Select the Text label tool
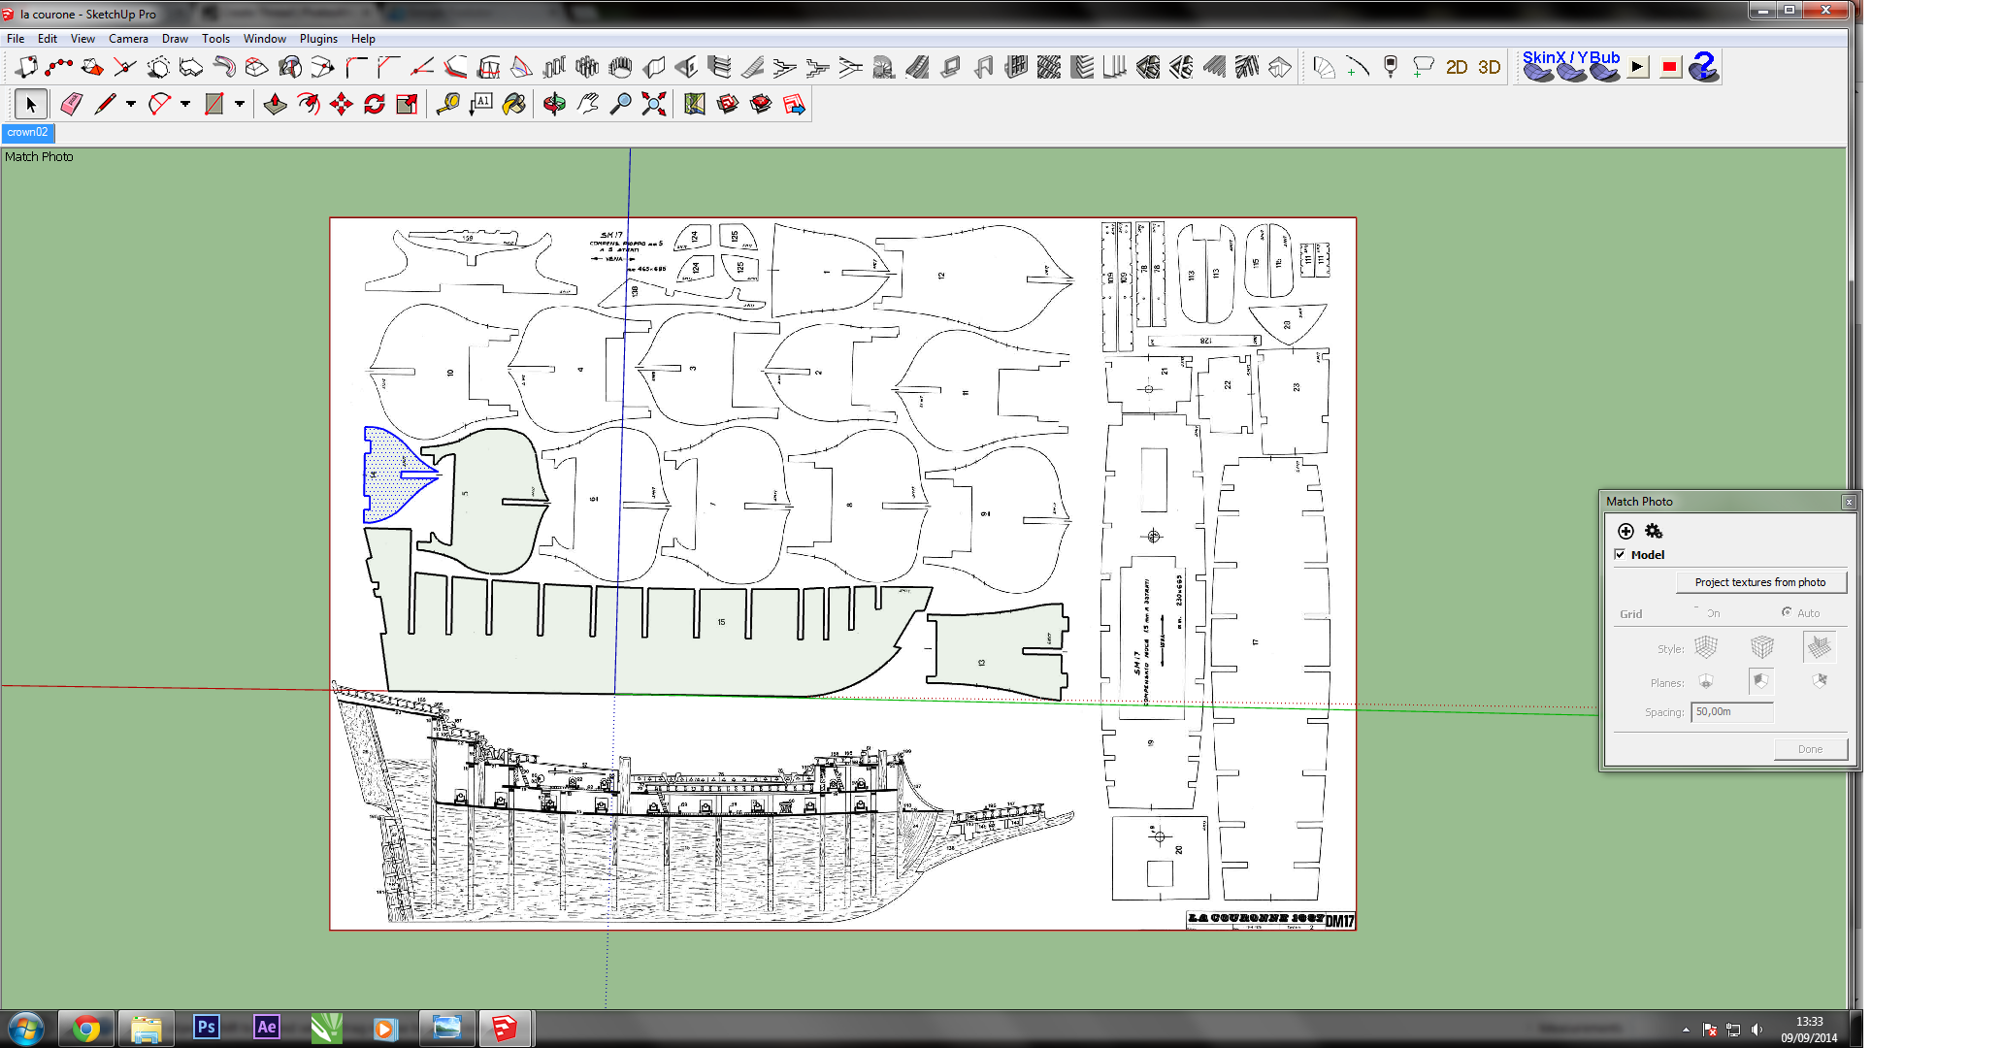This screenshot has height=1048, width=2003. 481,104
